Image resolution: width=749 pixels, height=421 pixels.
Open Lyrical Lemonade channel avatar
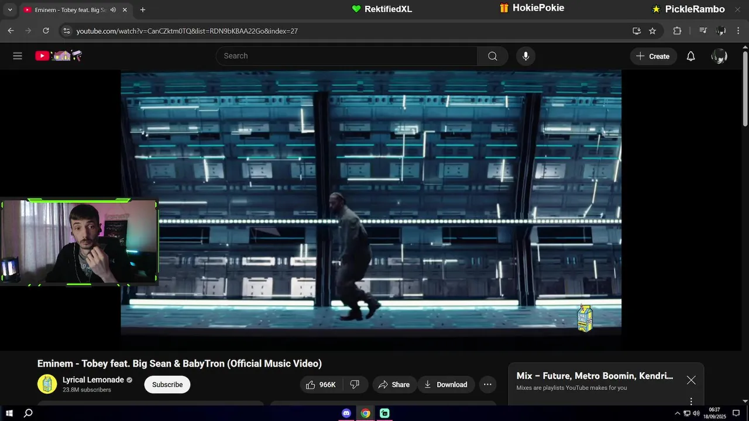pos(47,384)
